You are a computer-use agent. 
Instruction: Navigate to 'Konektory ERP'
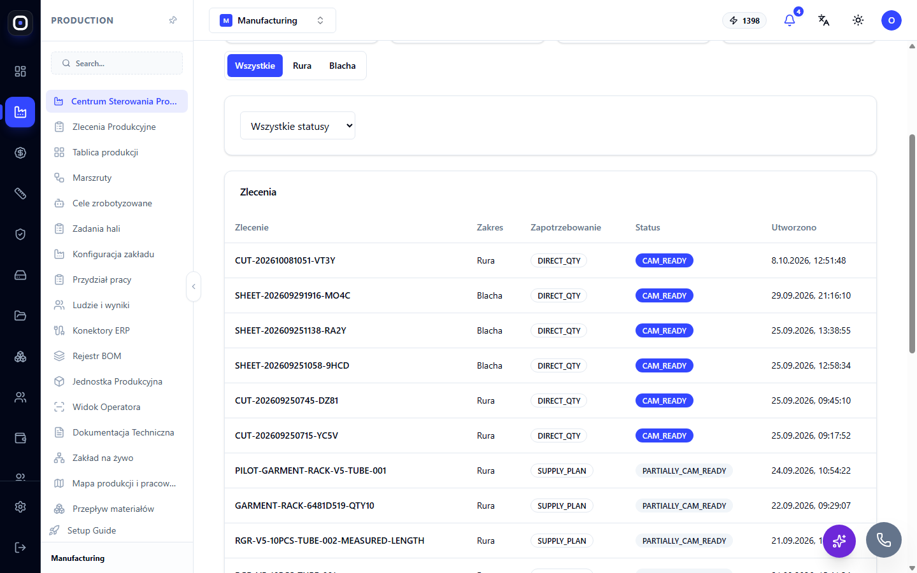pyautogui.click(x=117, y=330)
